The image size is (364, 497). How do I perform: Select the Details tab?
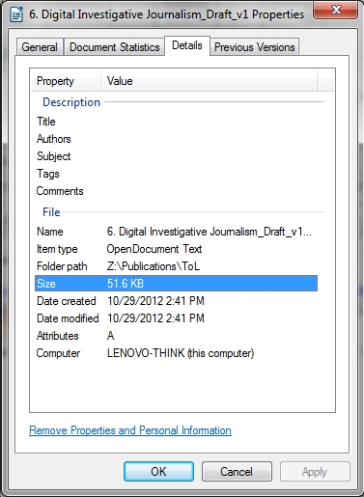coord(187,45)
